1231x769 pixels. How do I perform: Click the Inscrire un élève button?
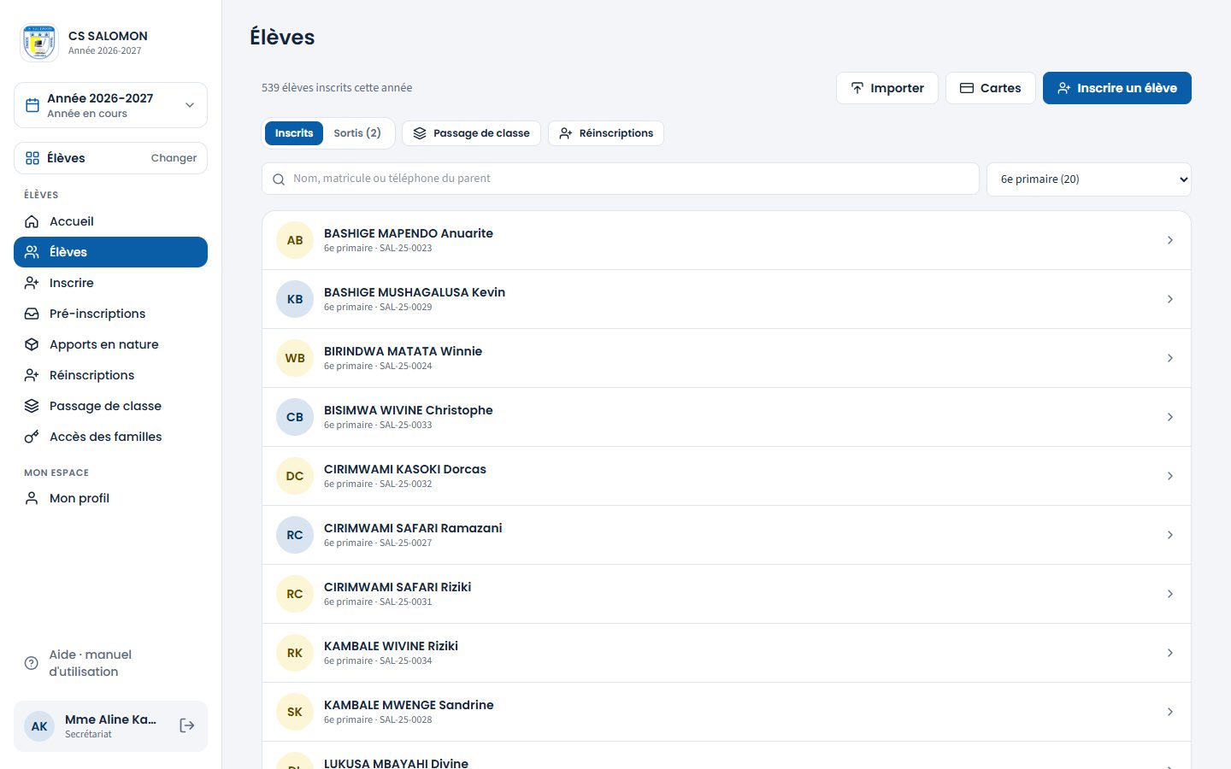[x=1116, y=88]
